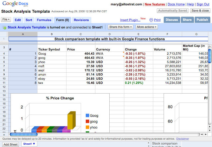Expand the Share this form dropdown
The width and height of the screenshot is (212, 147).
tap(121, 27)
